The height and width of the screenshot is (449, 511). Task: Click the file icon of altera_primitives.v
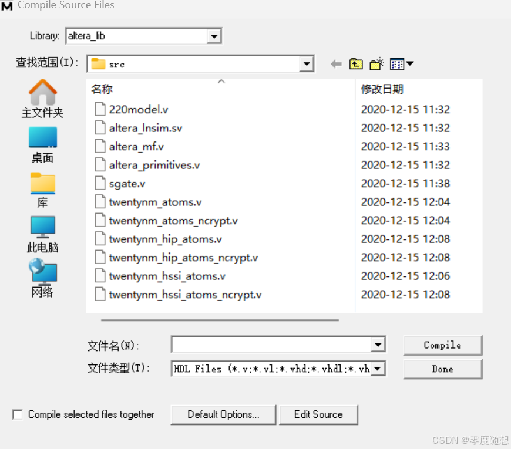coord(100,165)
